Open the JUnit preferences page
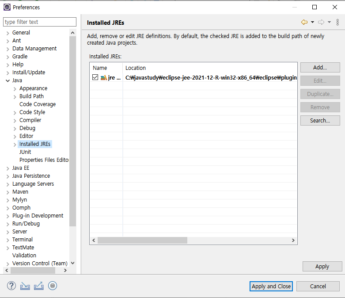 tap(25, 152)
